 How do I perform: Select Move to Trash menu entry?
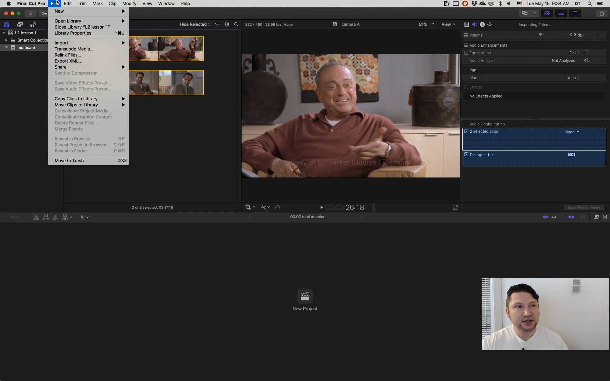point(69,161)
